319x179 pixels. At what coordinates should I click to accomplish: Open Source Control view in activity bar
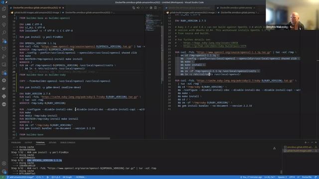click(x=4, y=41)
